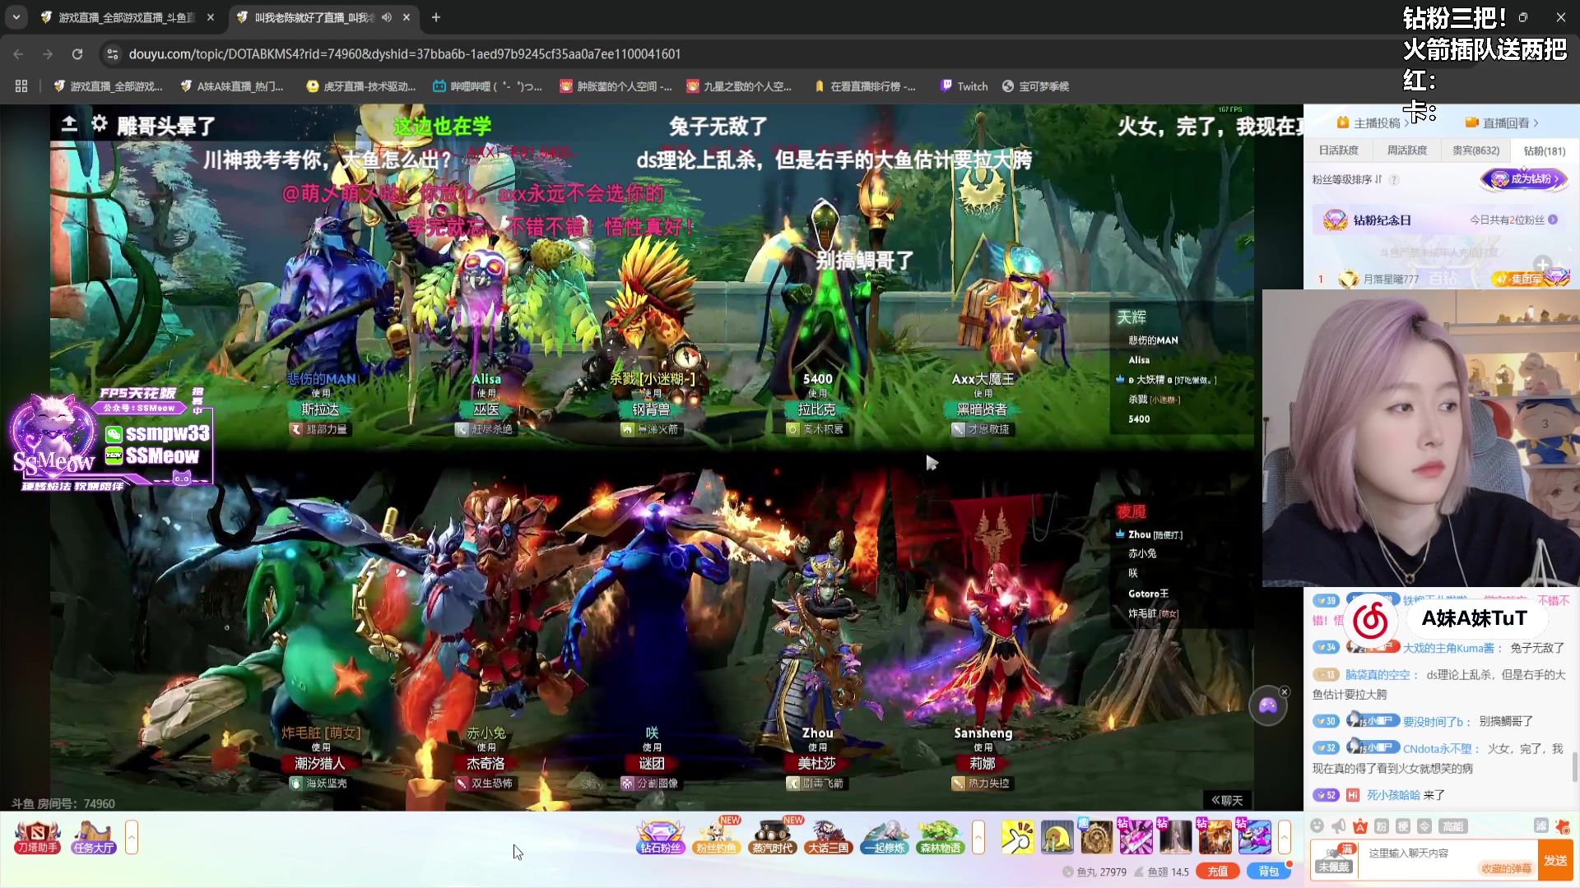Click the 成为钻粉 button
This screenshot has height=888, width=1580.
point(1525,178)
